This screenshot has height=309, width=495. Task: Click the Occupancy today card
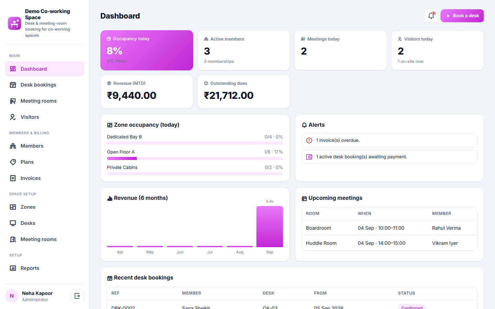[x=147, y=50]
